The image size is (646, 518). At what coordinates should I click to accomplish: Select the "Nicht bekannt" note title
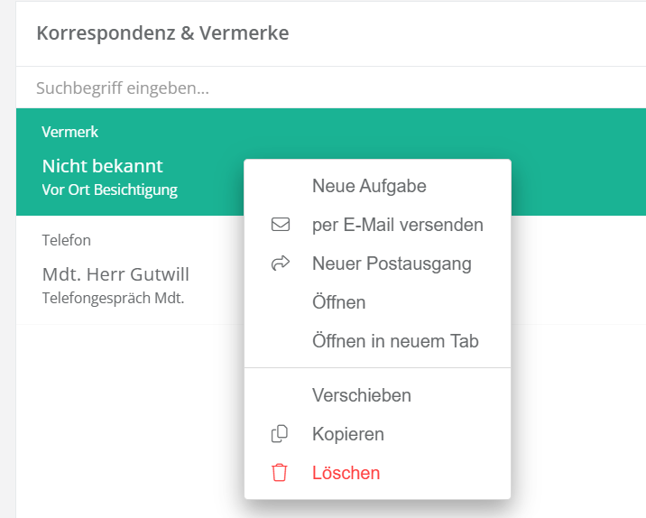[102, 166]
